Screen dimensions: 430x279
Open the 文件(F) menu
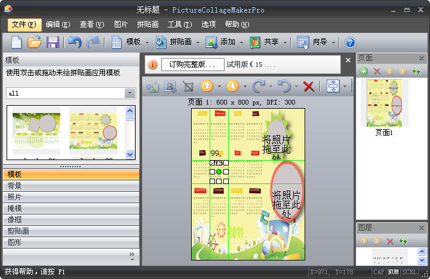coord(24,24)
